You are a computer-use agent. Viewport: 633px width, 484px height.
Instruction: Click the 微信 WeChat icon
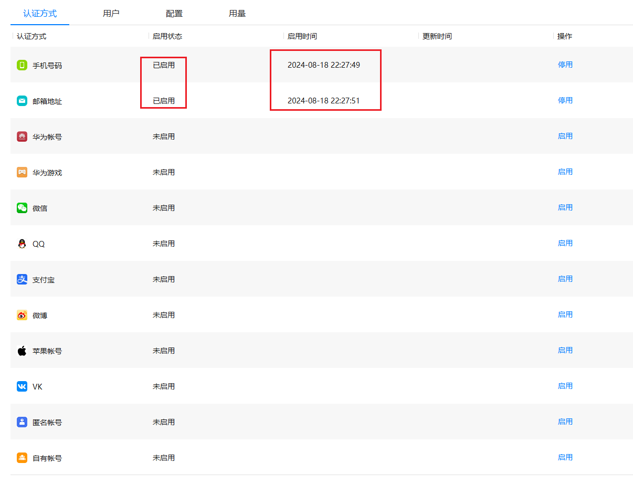coord(22,207)
